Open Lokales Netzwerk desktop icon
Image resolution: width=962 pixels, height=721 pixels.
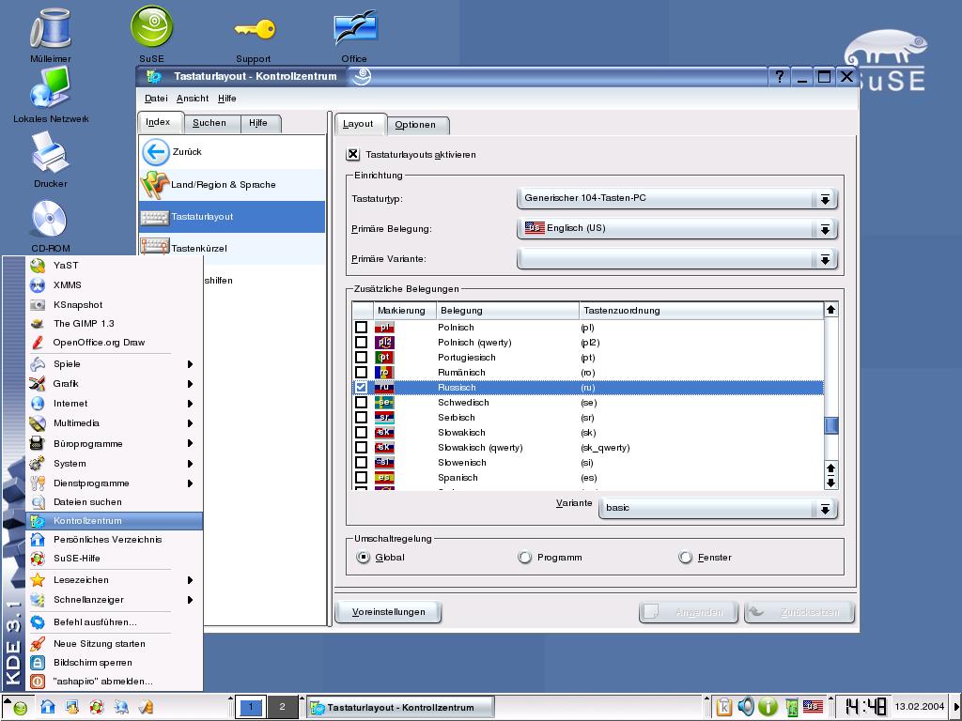click(51, 87)
